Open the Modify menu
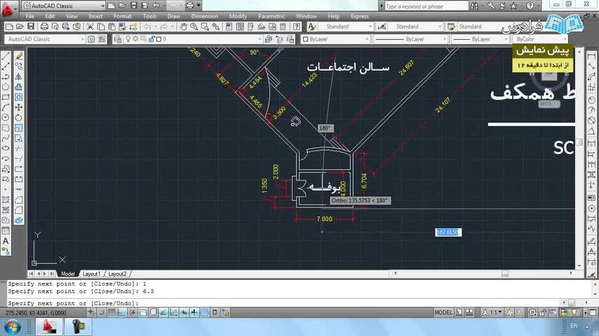This screenshot has width=599, height=336. (x=238, y=16)
